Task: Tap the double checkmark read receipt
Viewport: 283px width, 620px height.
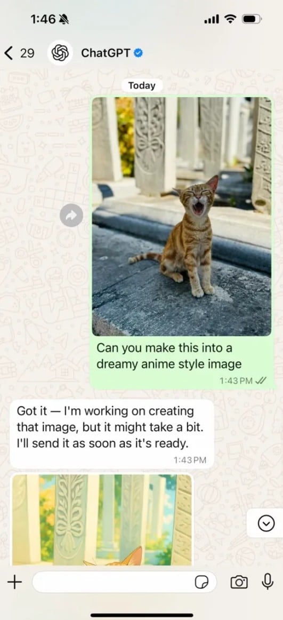Action: coord(261,381)
